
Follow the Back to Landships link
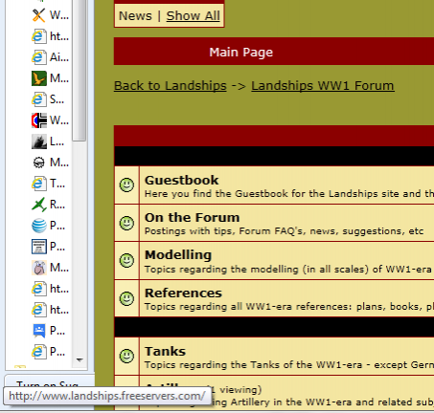(x=171, y=86)
